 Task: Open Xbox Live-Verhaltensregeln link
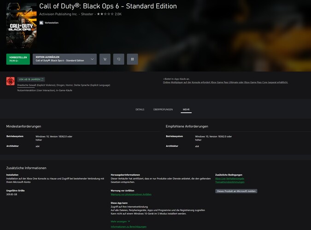coord(230,178)
